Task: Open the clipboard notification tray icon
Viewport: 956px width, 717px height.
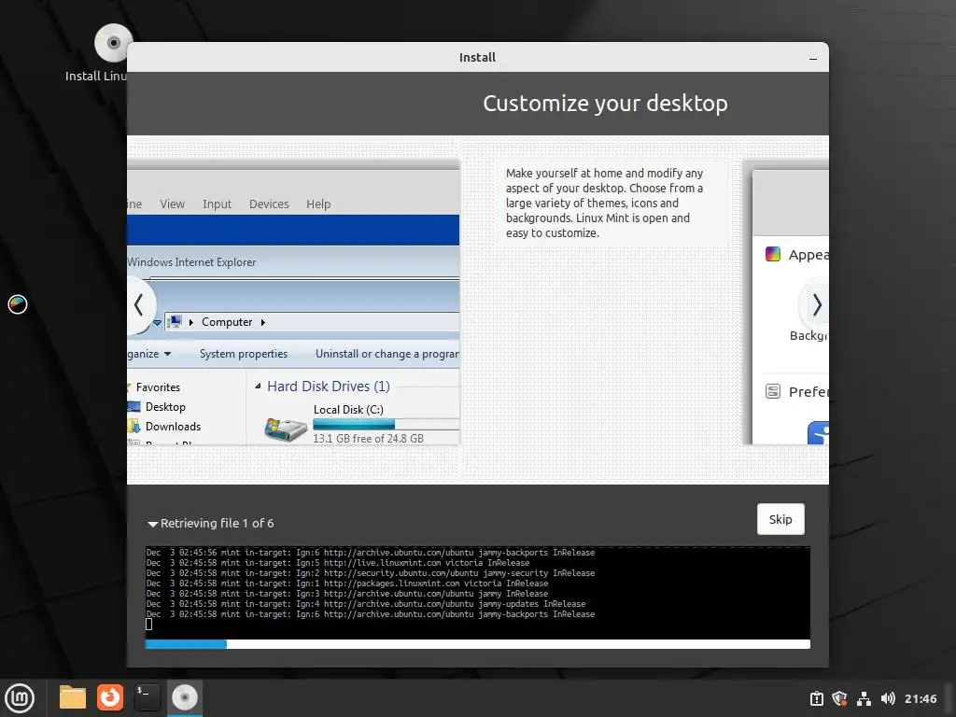Action: (x=816, y=698)
